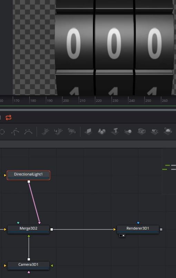Jump to frame 200 on time ruler

click(x=66, y=100)
